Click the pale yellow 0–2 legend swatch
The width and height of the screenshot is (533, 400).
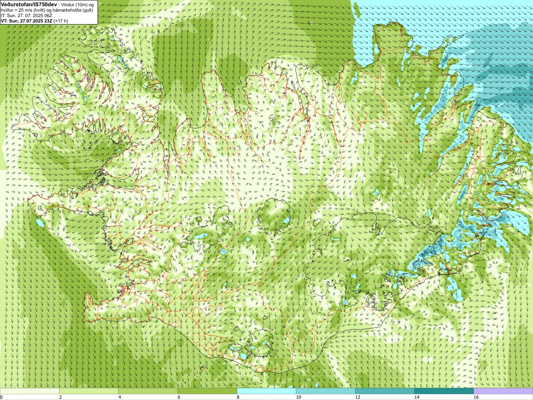[30, 391]
